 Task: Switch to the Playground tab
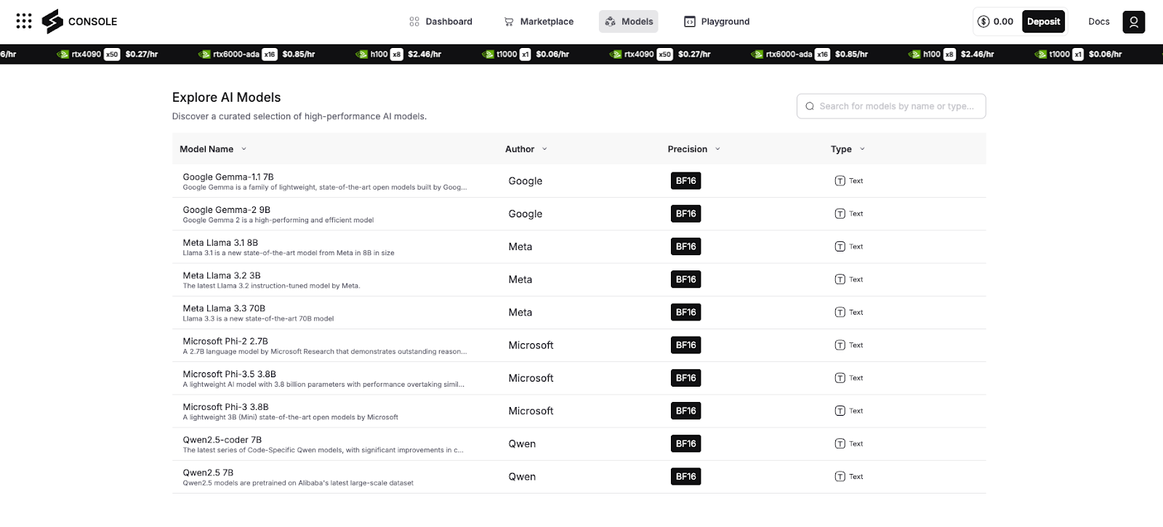click(x=717, y=22)
